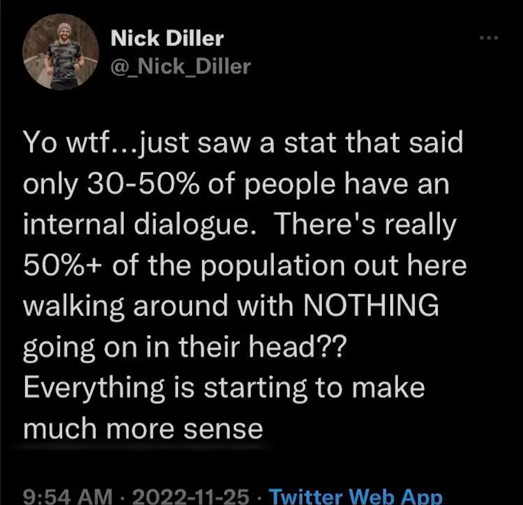Click the line "Everything is starting to make"
The height and width of the screenshot is (505, 523).
[224, 389]
